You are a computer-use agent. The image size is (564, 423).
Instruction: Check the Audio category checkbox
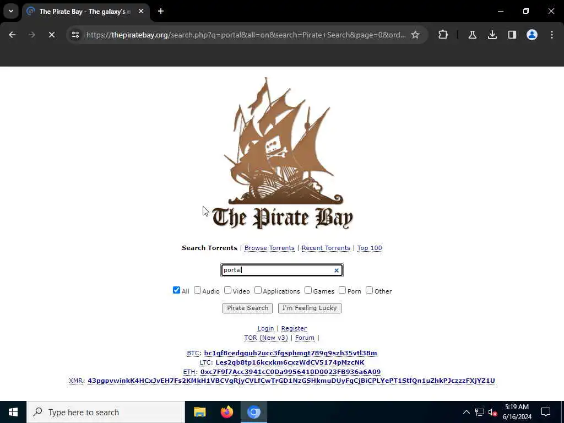pyautogui.click(x=197, y=290)
